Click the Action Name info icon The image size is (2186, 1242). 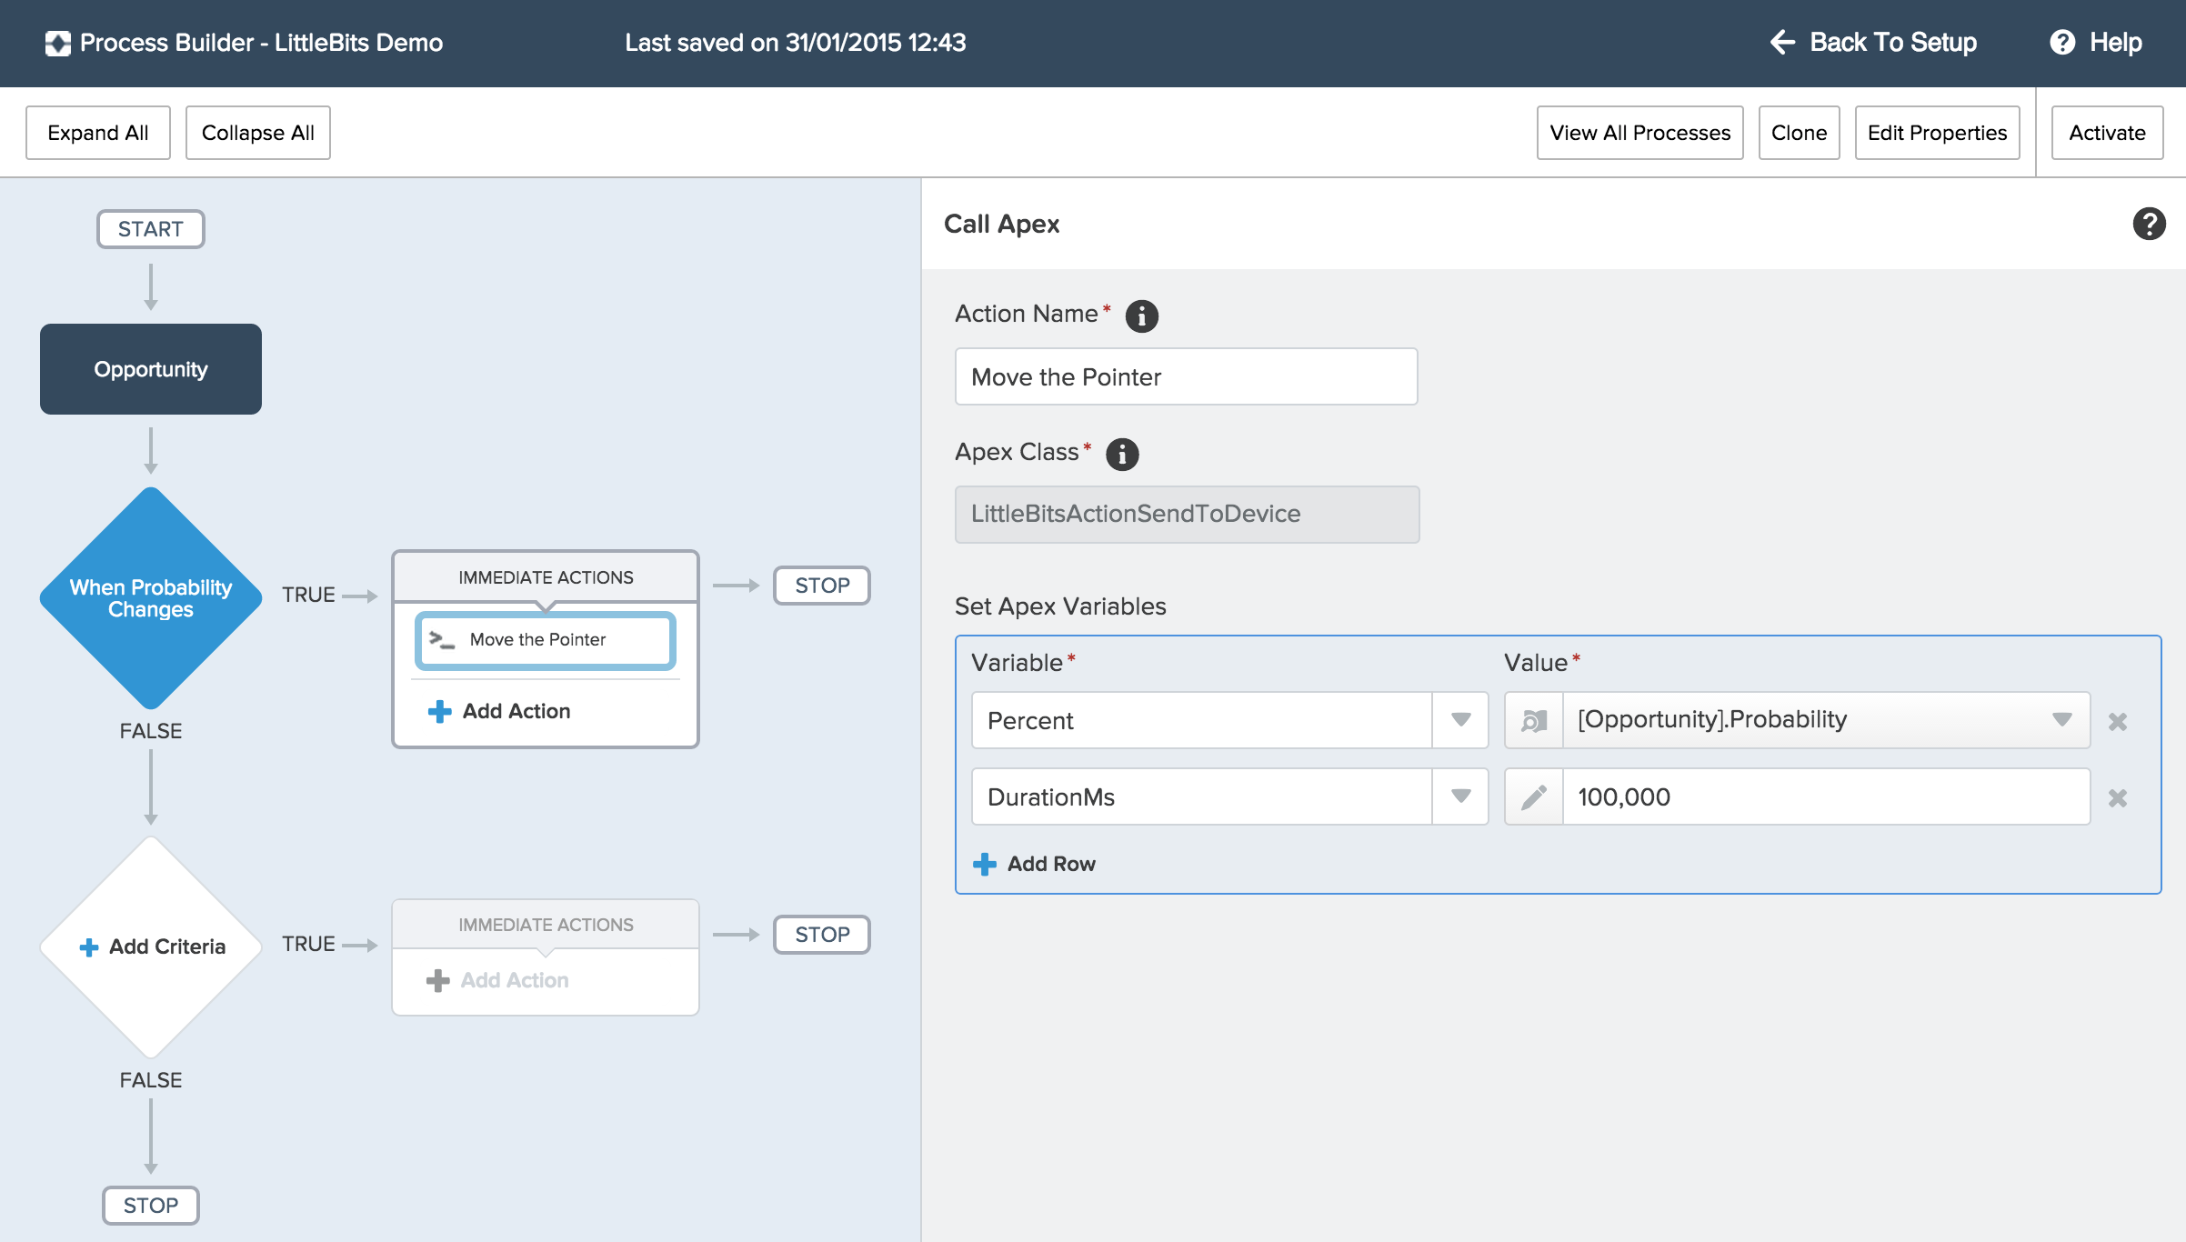tap(1141, 316)
